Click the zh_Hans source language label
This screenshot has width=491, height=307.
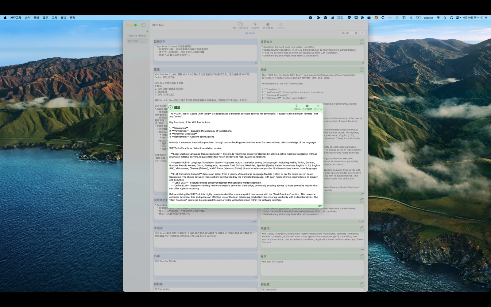(250, 33)
